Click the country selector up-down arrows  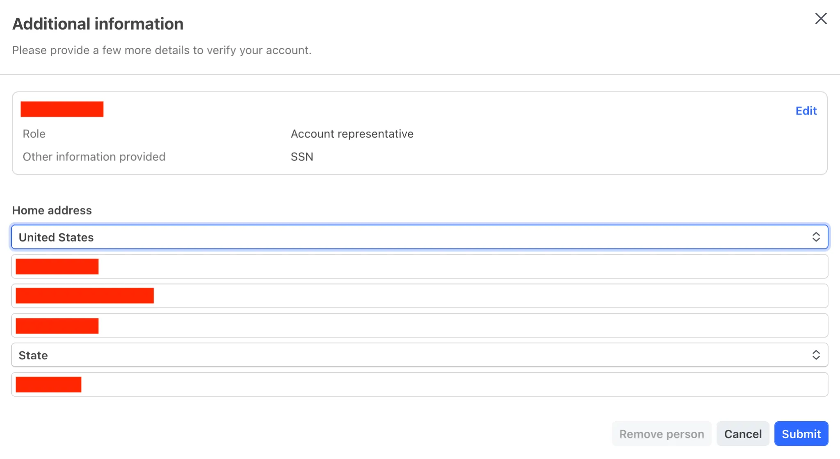[x=816, y=237]
